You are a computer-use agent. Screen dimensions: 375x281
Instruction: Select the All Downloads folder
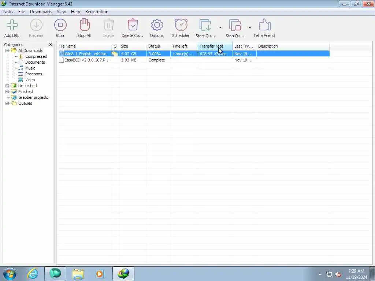(30, 50)
